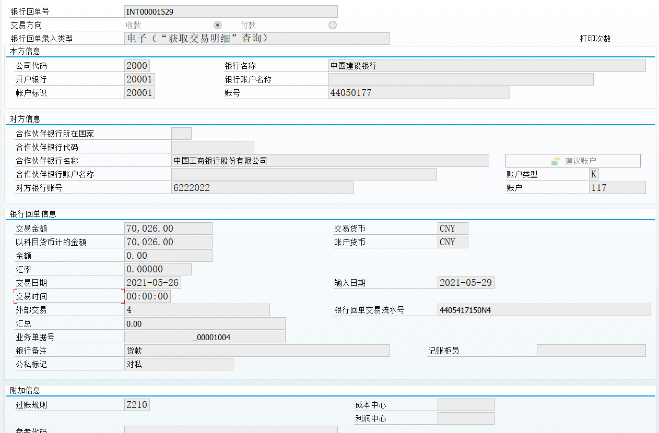
Task: Click the 合作伙伴银行所在国家 input field
Action: click(x=181, y=133)
